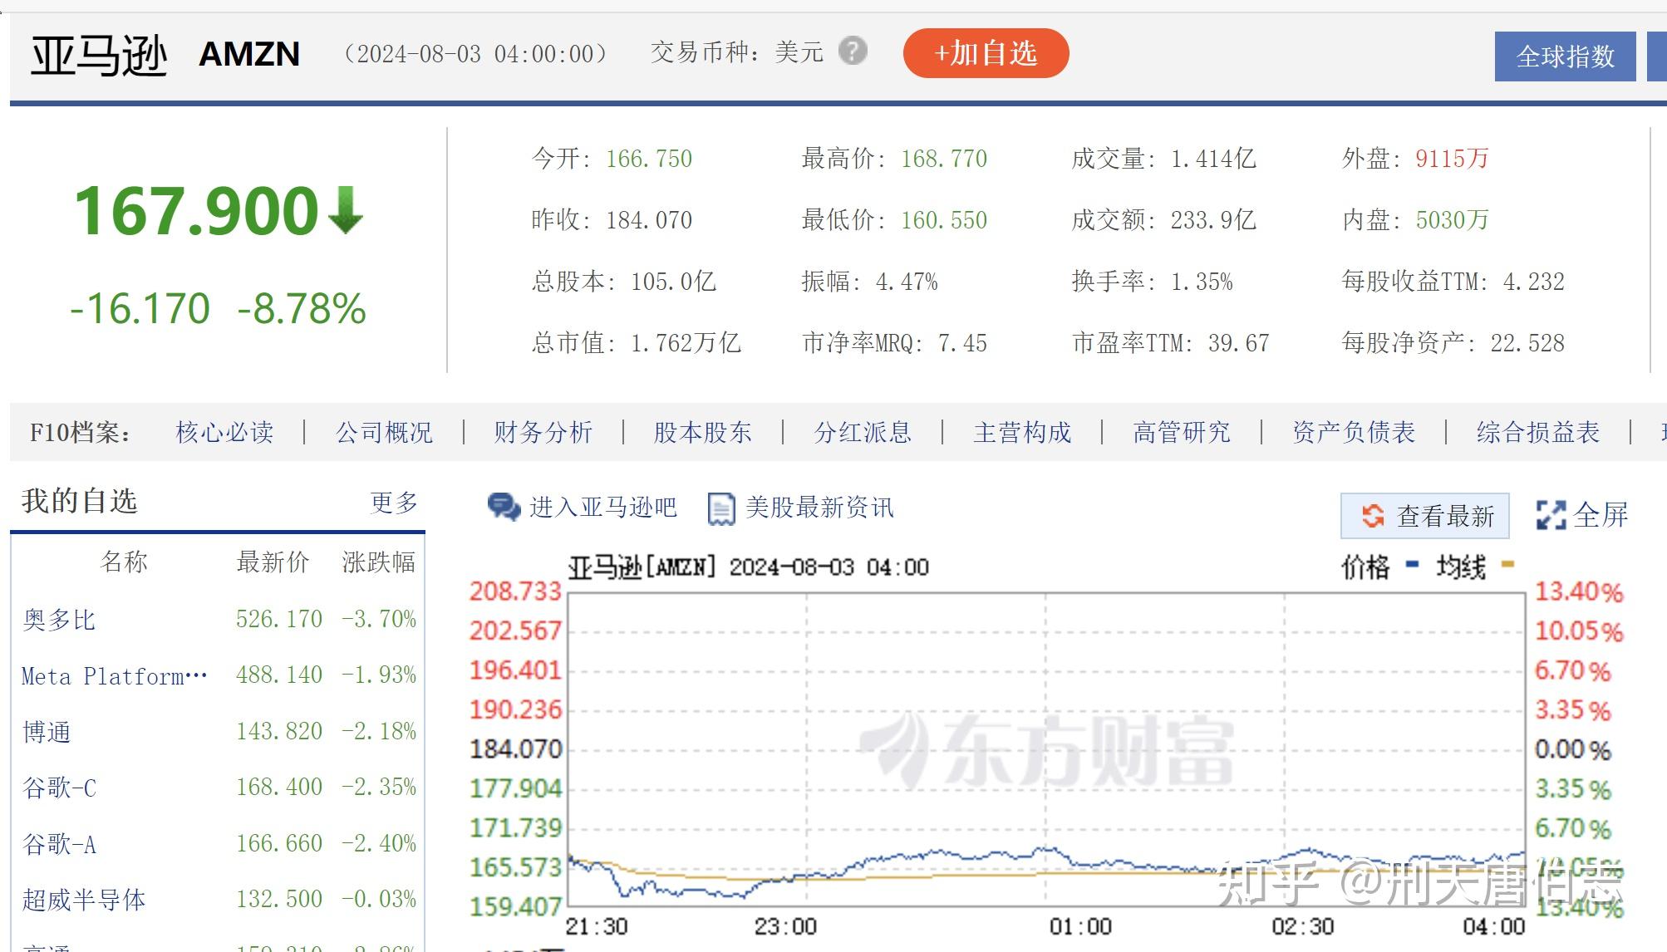The width and height of the screenshot is (1667, 952).
Task: Click the 23:00 time label on chart
Action: pos(785,926)
